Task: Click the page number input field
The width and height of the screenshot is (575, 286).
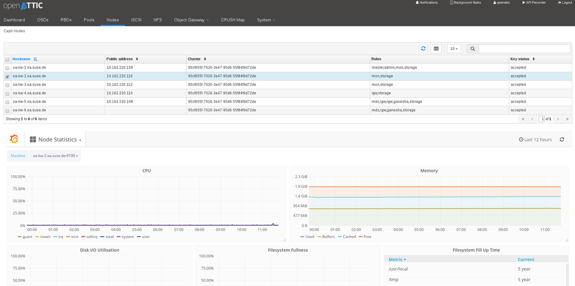Action: point(542,119)
